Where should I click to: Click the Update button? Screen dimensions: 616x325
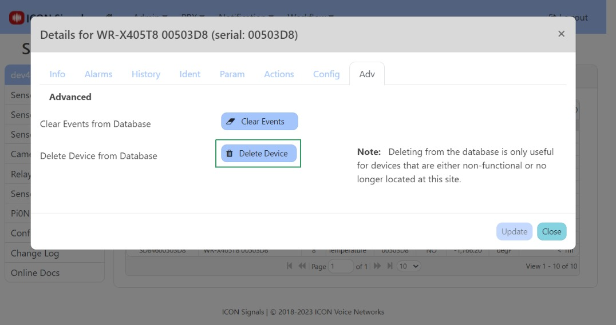pyautogui.click(x=514, y=231)
